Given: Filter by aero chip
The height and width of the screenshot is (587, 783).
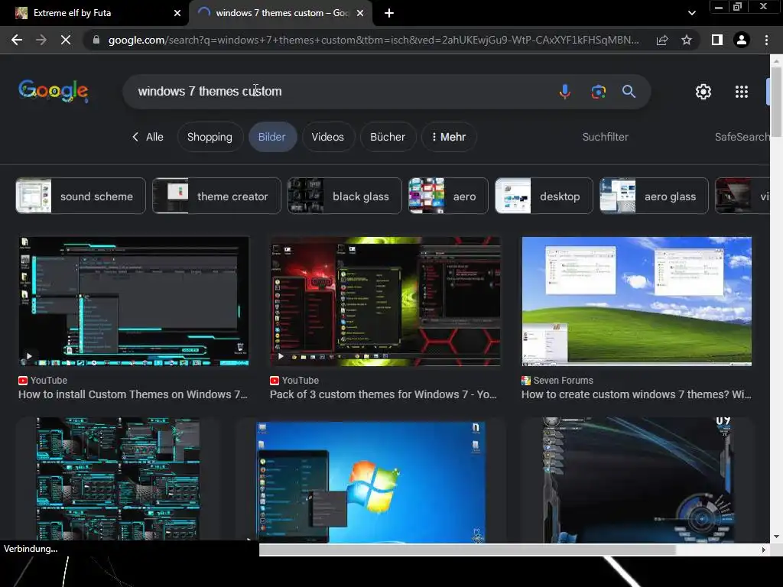Looking at the screenshot, I should coord(448,196).
